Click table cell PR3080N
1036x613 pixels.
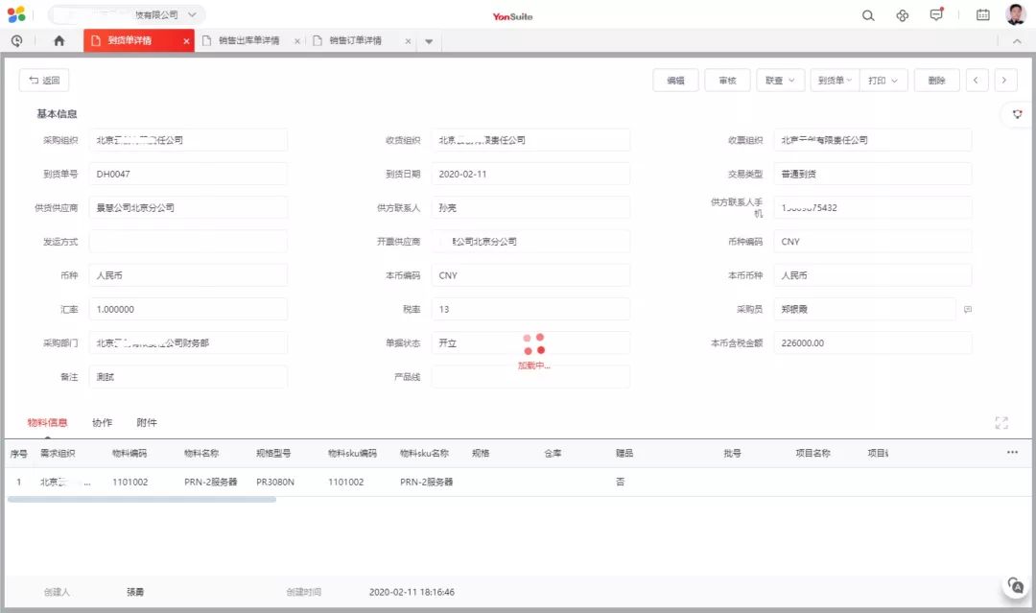(275, 483)
